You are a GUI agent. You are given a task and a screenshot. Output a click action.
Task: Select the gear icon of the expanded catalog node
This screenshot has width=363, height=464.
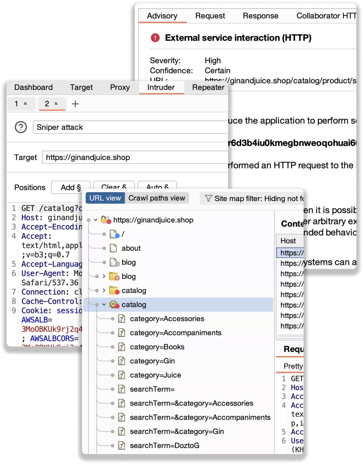coord(114,305)
